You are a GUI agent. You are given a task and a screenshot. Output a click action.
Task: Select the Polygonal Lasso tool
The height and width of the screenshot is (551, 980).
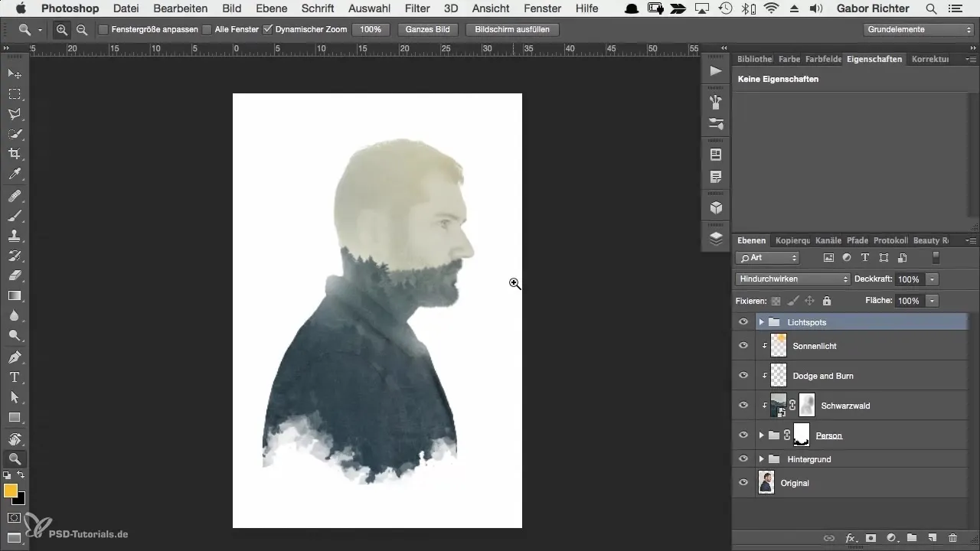tap(15, 114)
